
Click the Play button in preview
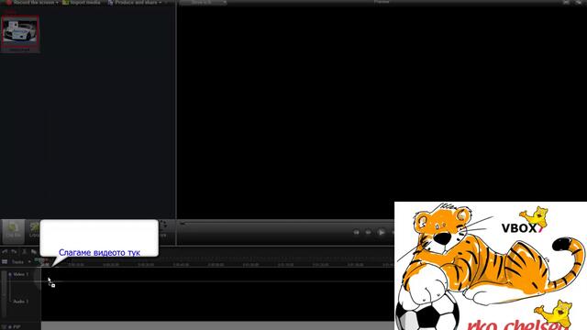click(x=382, y=232)
